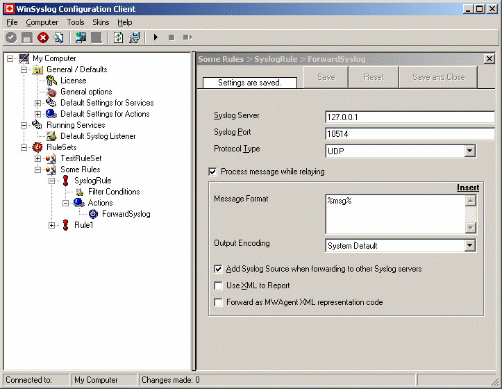Click the green arrows reload document icon
Viewport: 502px width, 389px height.
pyautogui.click(x=119, y=38)
